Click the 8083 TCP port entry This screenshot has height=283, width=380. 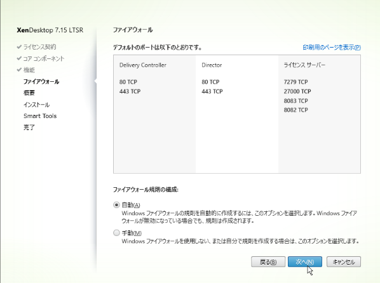click(x=295, y=101)
